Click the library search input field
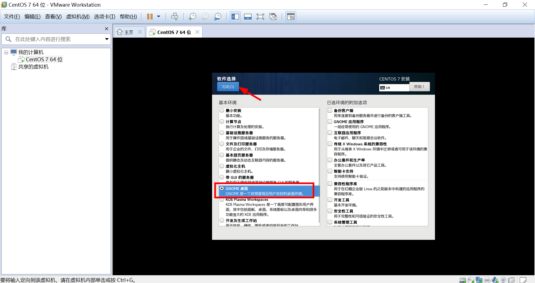The image size is (535, 283). 56,39
